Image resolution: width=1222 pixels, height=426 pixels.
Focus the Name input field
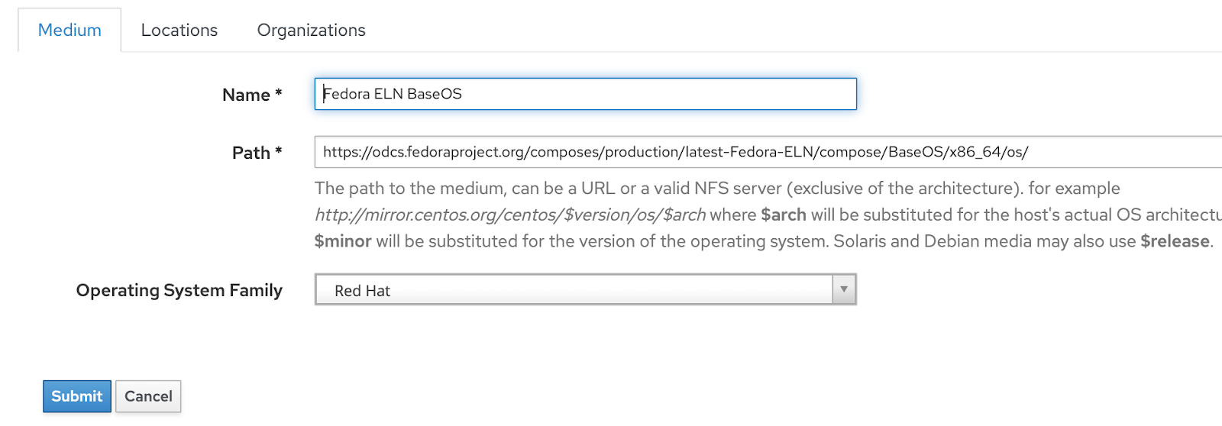click(x=586, y=94)
